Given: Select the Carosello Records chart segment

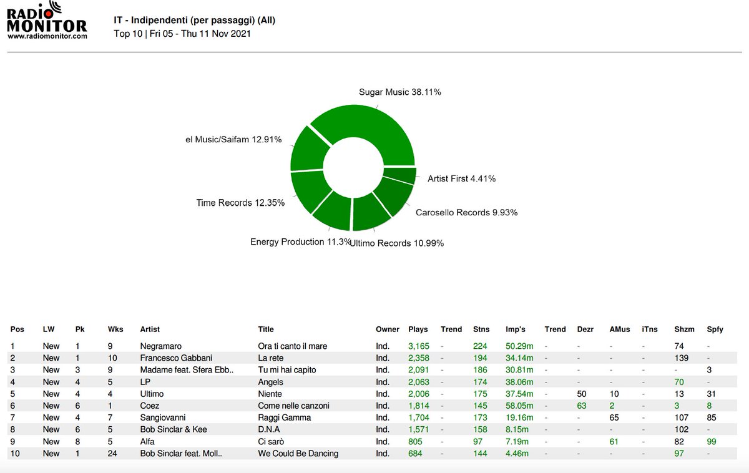Looking at the screenshot, I should tap(394, 196).
